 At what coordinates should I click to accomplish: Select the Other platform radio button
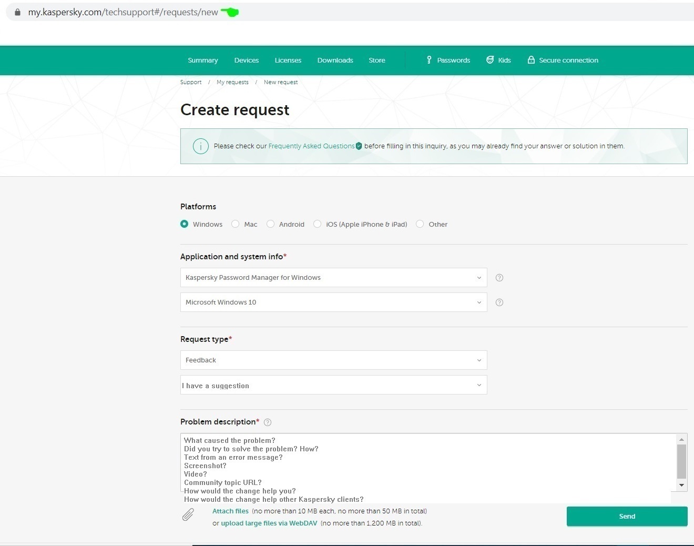point(420,224)
